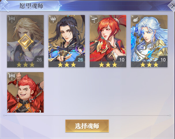This screenshot has height=139, width=175.
Task: Click level 26 badge on black-haired hero
Action: (x=80, y=60)
